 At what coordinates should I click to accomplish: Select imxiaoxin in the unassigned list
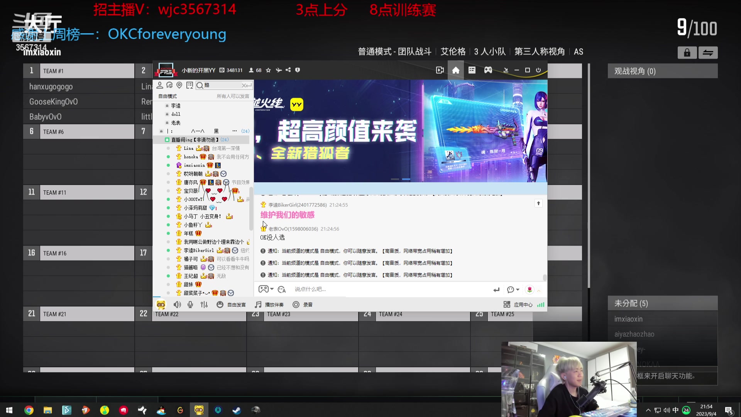(x=663, y=319)
